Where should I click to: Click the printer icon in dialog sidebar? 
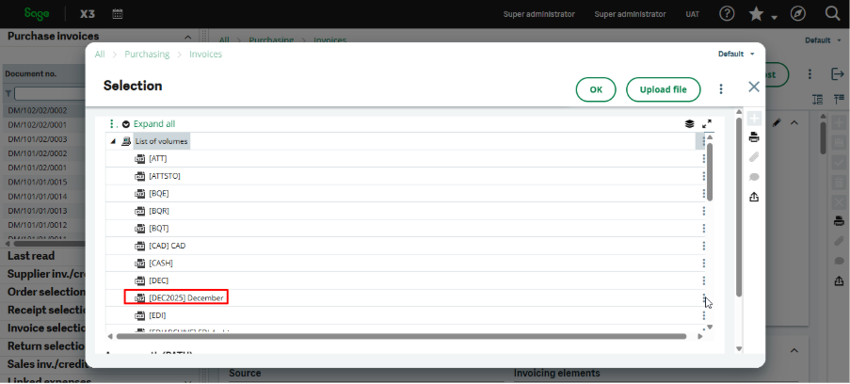click(754, 137)
